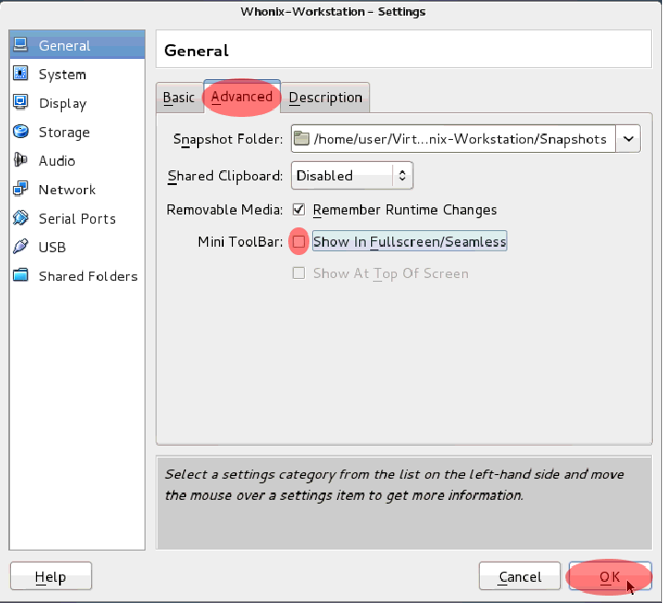Image resolution: width=663 pixels, height=603 pixels.
Task: Switch to the Advanced tab
Action: tap(242, 97)
